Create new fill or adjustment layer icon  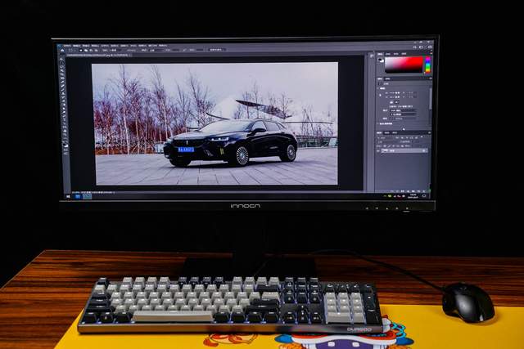(409, 191)
